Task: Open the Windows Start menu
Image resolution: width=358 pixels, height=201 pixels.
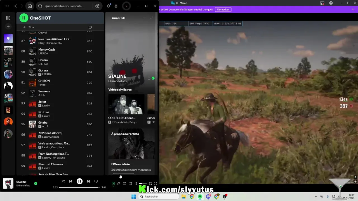Action: 134,197
